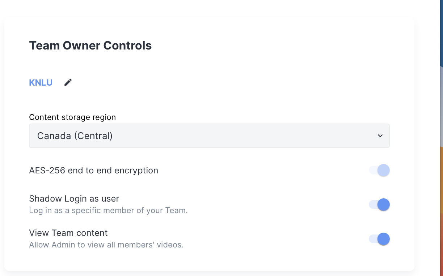
Task: Click the Shadow Login toggle's pale track
Action: click(x=372, y=204)
